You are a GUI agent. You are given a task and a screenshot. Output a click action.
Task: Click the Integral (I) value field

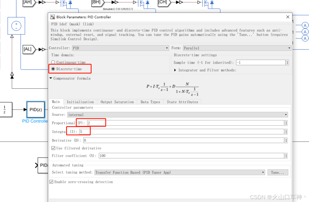pos(181,132)
